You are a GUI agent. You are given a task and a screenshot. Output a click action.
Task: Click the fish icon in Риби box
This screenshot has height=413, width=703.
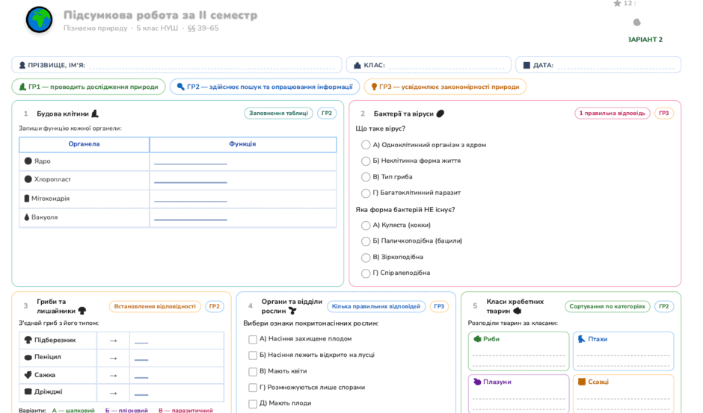click(x=477, y=339)
